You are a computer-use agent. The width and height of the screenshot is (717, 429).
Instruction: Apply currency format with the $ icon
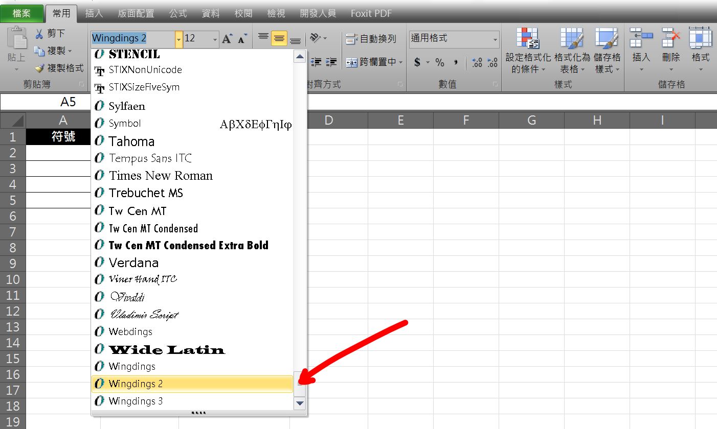pos(417,62)
